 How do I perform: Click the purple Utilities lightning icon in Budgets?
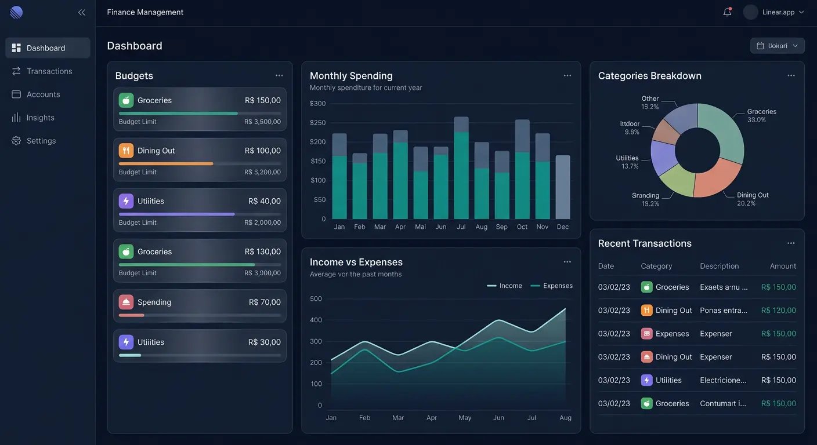coord(126,201)
